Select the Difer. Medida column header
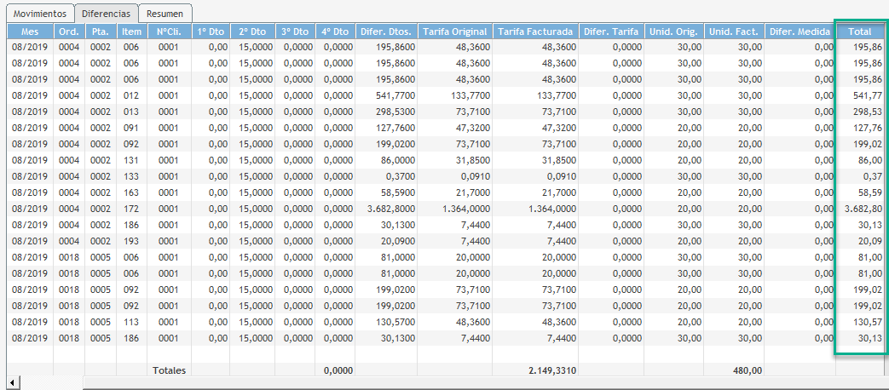This screenshot has height=390, width=889. pyautogui.click(x=800, y=32)
